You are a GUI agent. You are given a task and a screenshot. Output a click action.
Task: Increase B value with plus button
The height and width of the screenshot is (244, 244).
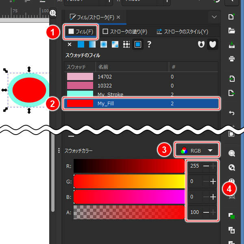tap(213, 197)
